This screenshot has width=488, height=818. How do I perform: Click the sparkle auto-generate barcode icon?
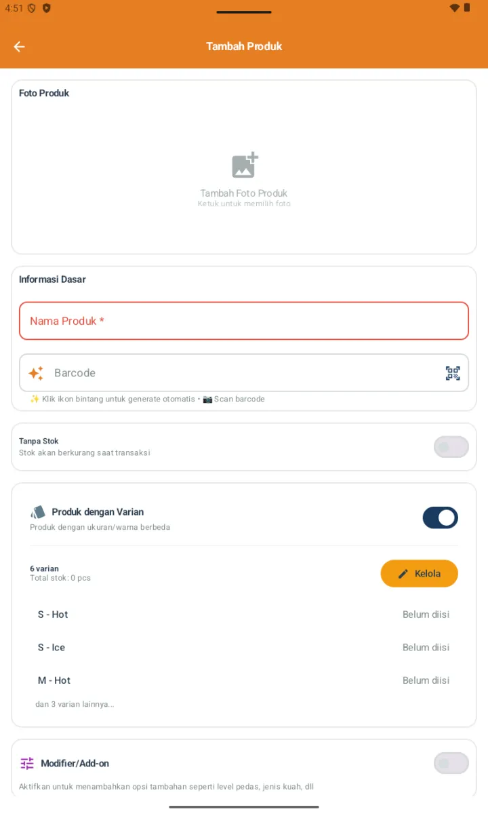36,373
